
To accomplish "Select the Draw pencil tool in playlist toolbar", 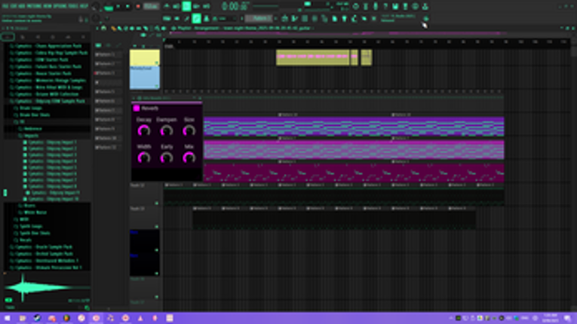I will tap(113, 29).
